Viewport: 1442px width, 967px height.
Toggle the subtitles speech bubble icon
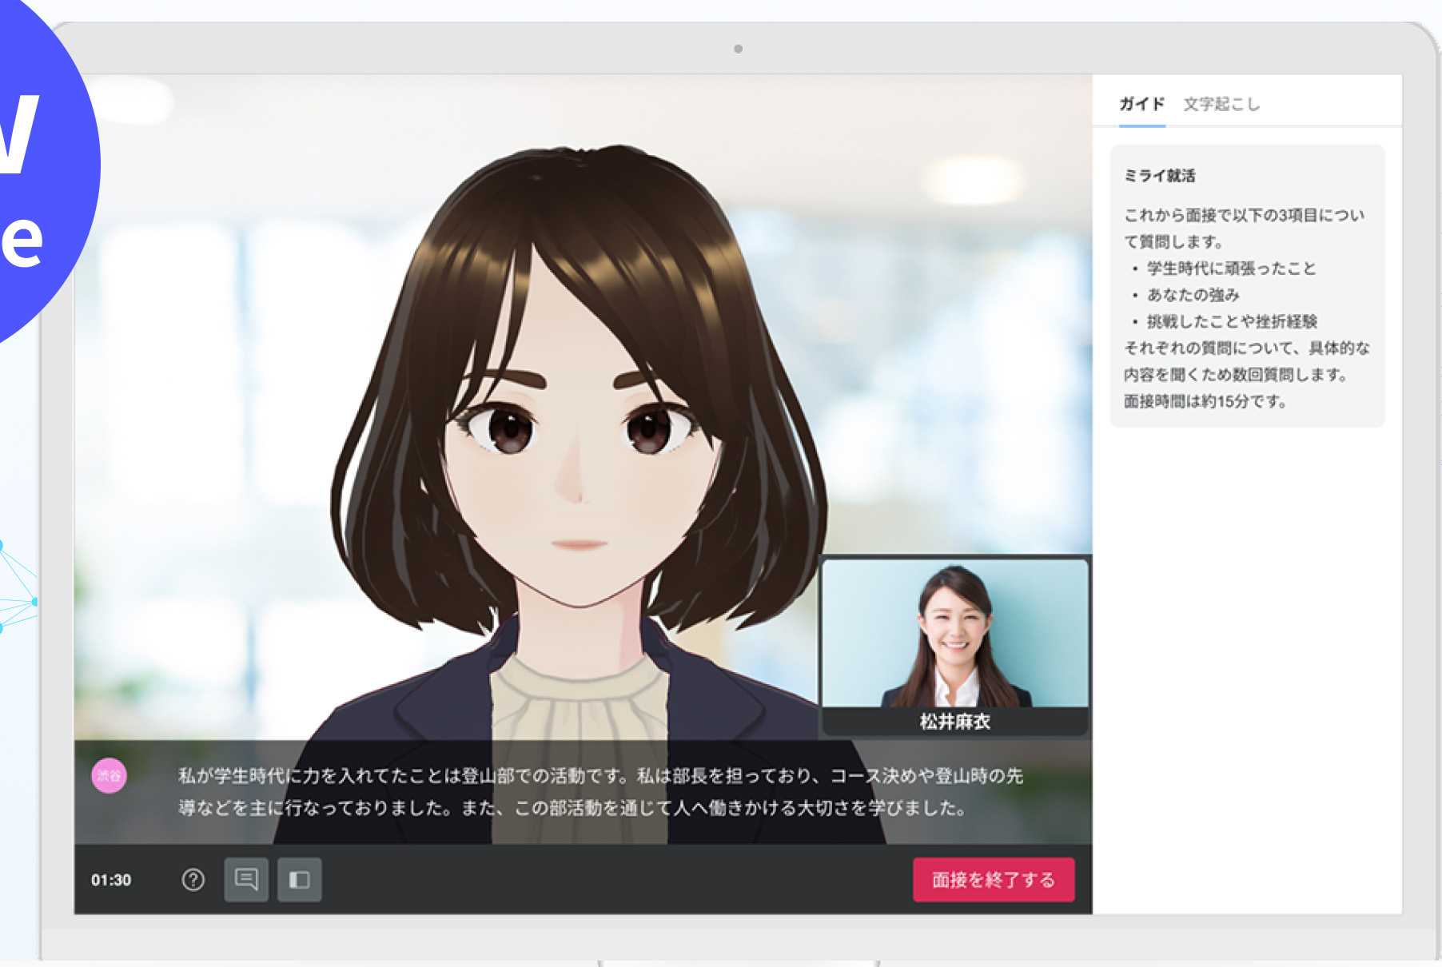(246, 880)
